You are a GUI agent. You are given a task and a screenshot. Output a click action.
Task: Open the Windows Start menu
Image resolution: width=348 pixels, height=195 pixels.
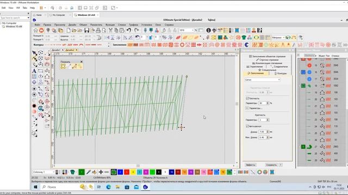pos(35,187)
